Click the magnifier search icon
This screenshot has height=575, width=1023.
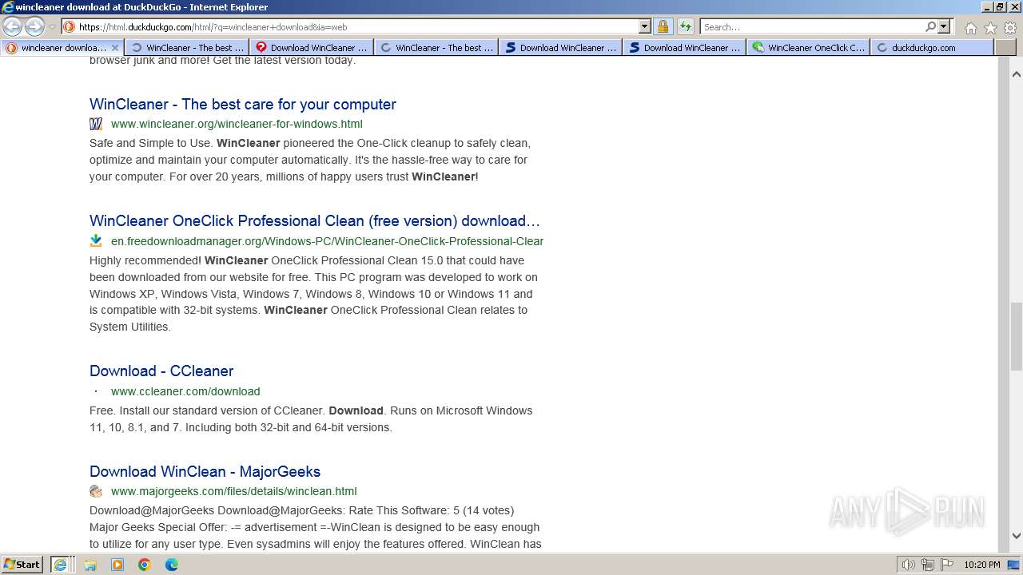(930, 27)
